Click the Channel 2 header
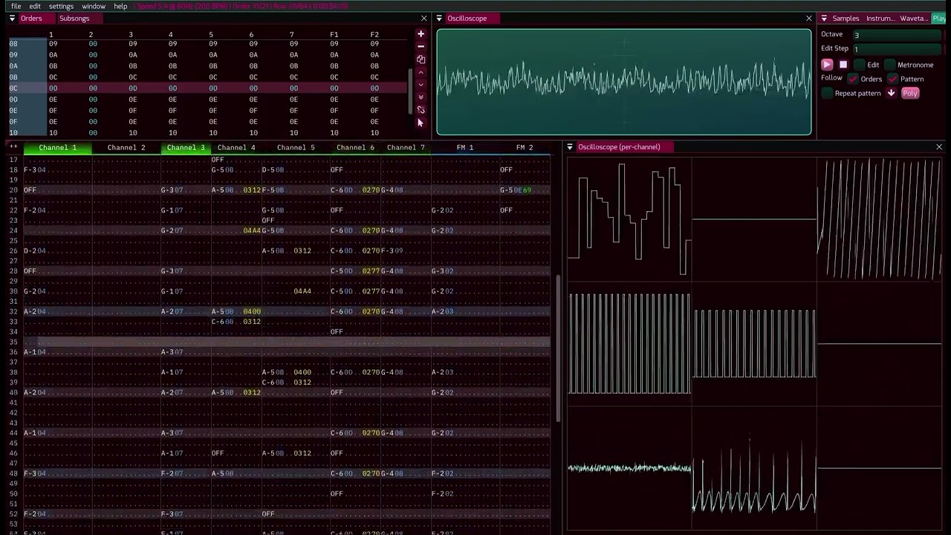The width and height of the screenshot is (951, 535). (x=126, y=147)
